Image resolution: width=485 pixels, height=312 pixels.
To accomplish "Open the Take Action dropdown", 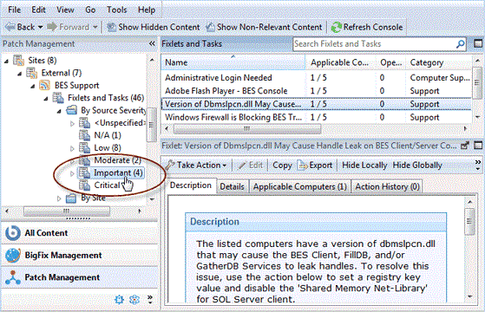I will click(x=196, y=166).
